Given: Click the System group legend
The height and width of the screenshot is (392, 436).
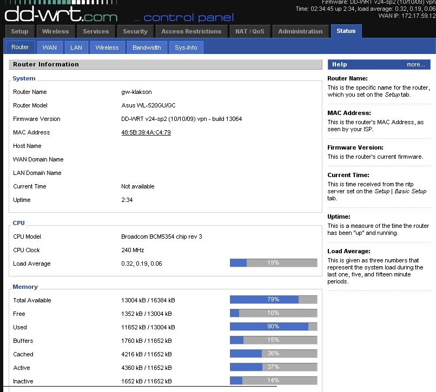Looking at the screenshot, I should (24, 79).
